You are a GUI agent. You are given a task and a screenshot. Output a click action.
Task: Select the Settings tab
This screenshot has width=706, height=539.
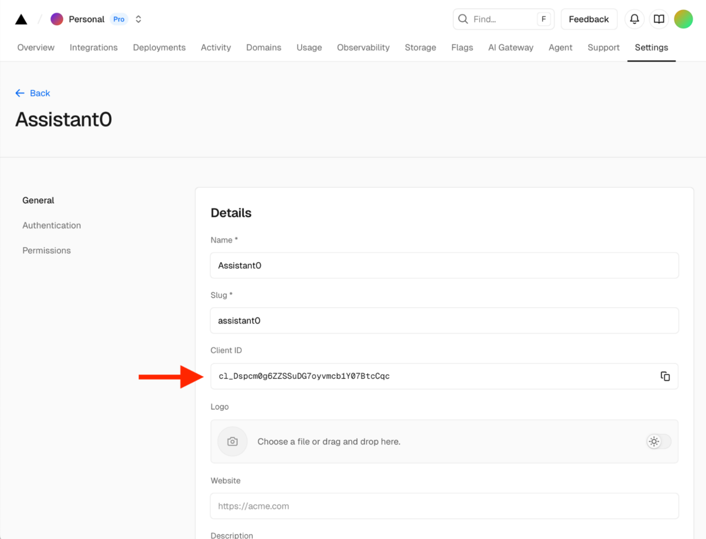pos(652,48)
